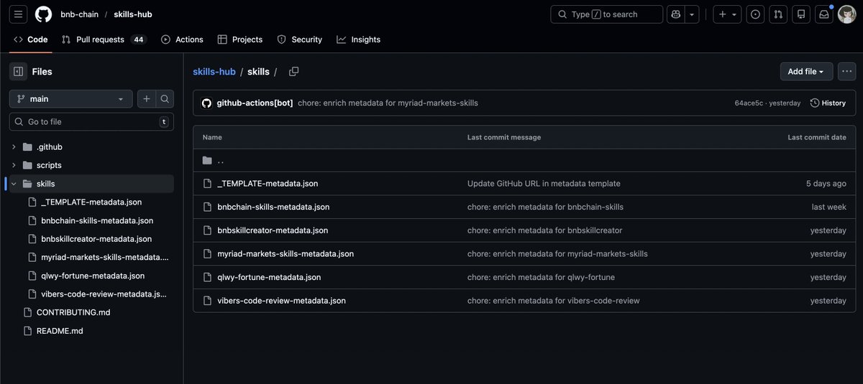Click the Go to file field

[91, 122]
